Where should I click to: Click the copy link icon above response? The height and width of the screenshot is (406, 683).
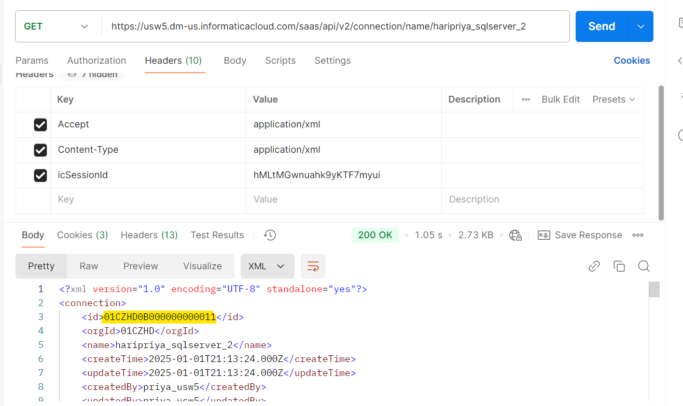[594, 266]
